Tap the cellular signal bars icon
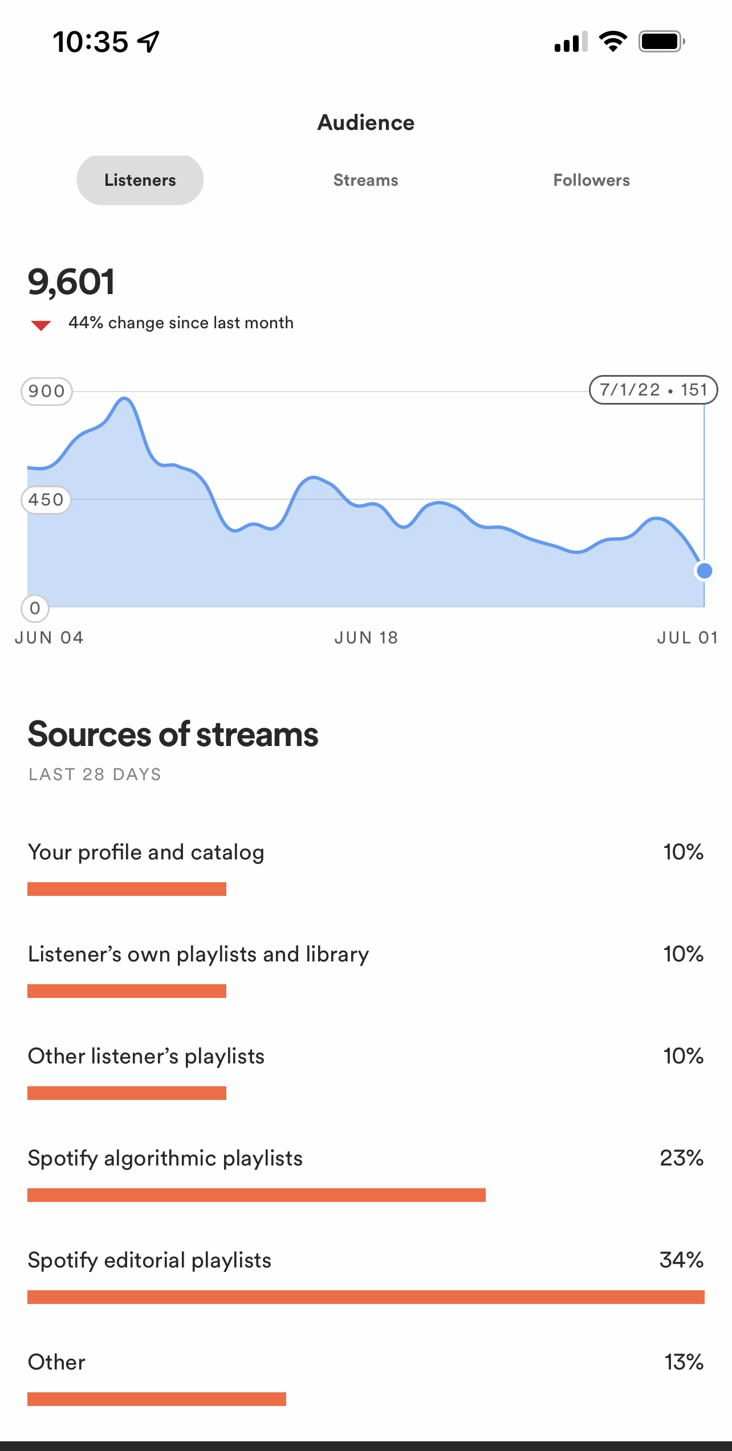 pyautogui.click(x=571, y=42)
